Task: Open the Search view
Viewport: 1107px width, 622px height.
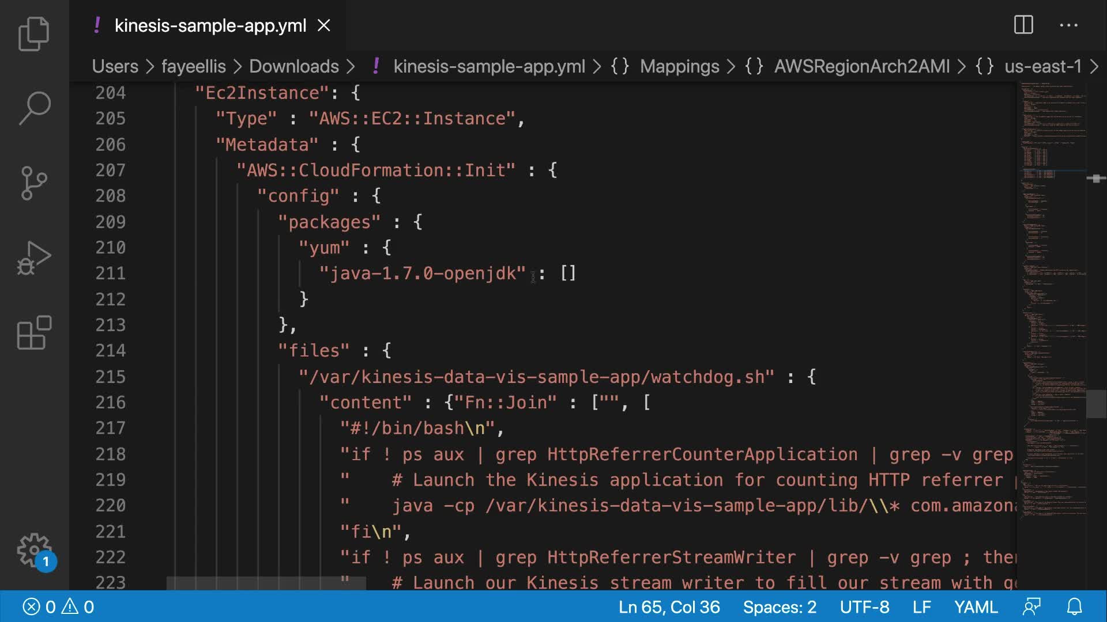Action: click(34, 108)
